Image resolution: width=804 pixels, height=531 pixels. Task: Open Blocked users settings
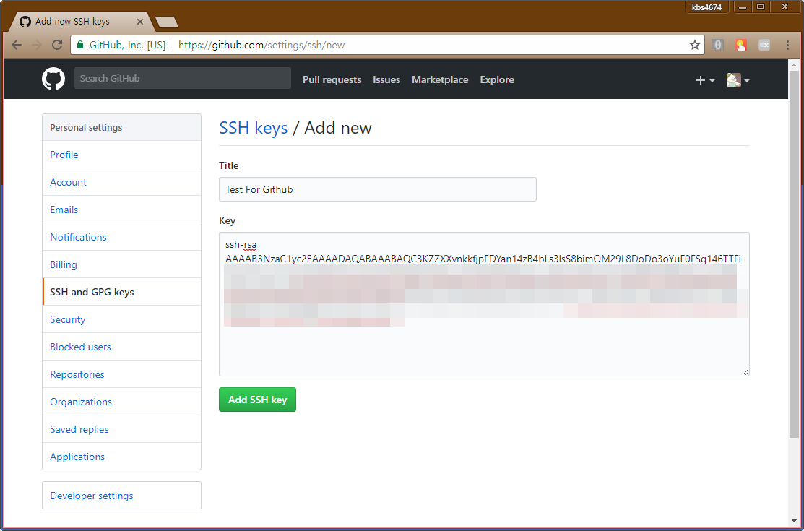point(121,347)
